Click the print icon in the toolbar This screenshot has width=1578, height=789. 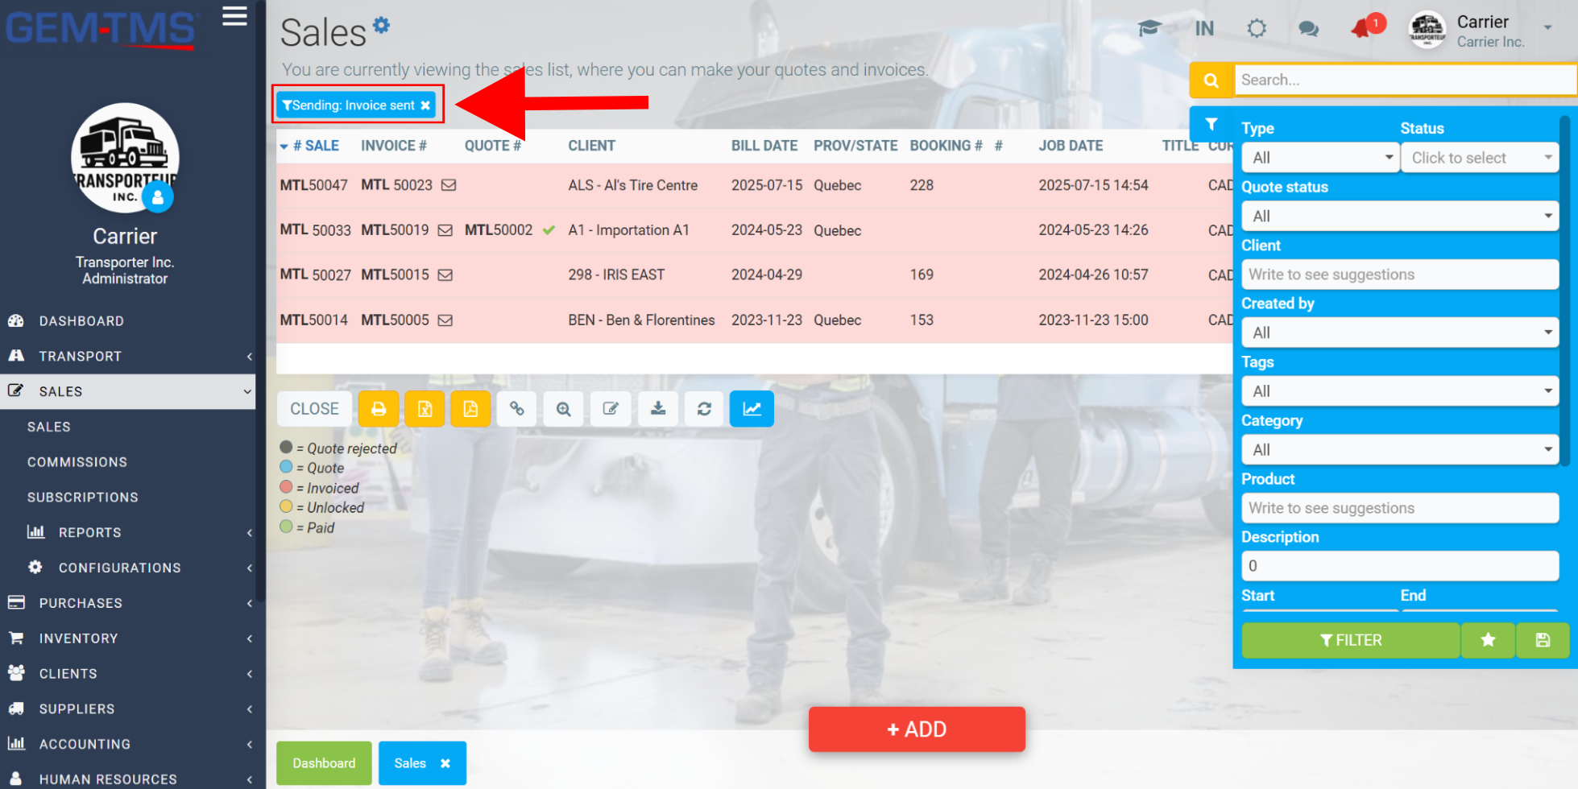[378, 409]
